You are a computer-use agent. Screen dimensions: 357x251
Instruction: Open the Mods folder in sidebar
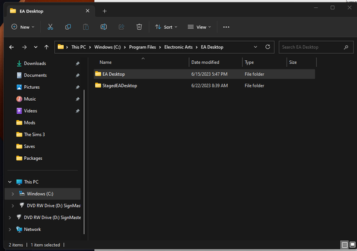pyautogui.click(x=30, y=123)
